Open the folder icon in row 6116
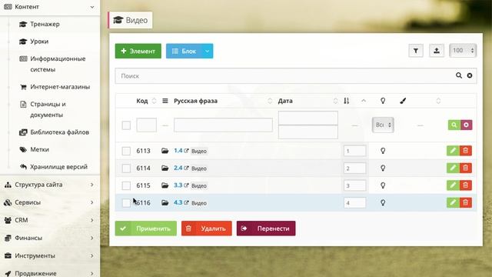The width and height of the screenshot is (492, 277). [x=165, y=202]
